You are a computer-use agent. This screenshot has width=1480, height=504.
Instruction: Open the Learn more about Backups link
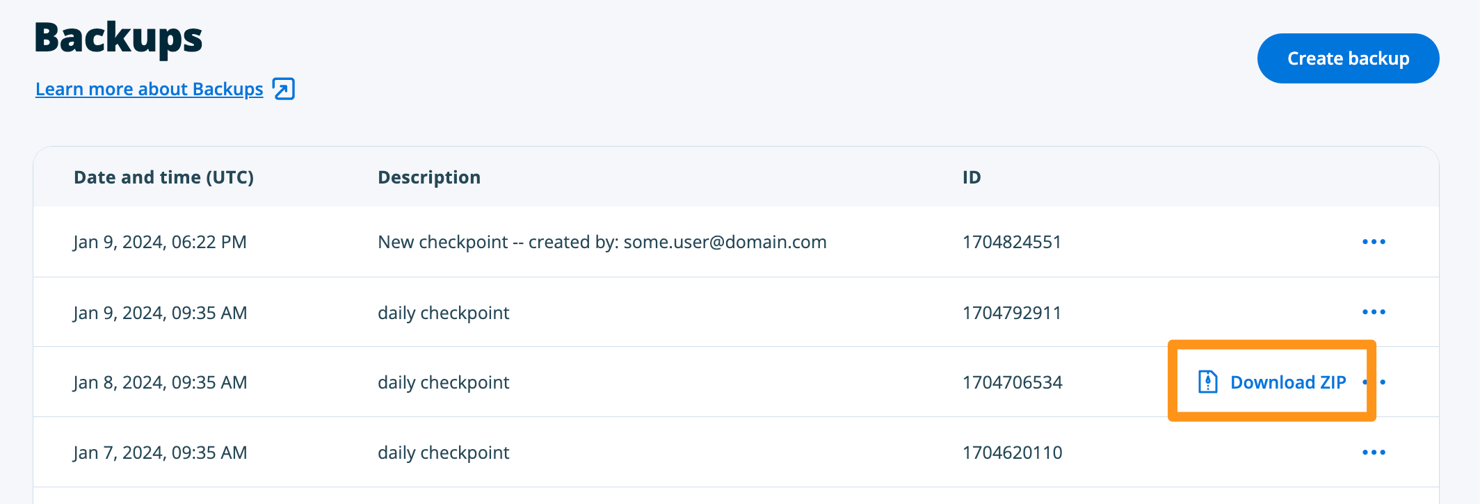tap(149, 90)
